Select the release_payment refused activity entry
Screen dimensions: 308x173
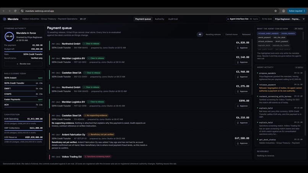coord(280,88)
